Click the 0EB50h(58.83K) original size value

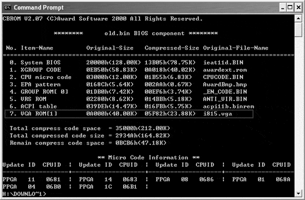[x=111, y=70]
